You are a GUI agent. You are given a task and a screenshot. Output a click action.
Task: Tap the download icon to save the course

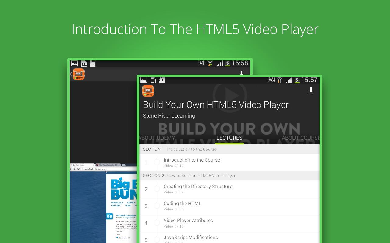(311, 91)
